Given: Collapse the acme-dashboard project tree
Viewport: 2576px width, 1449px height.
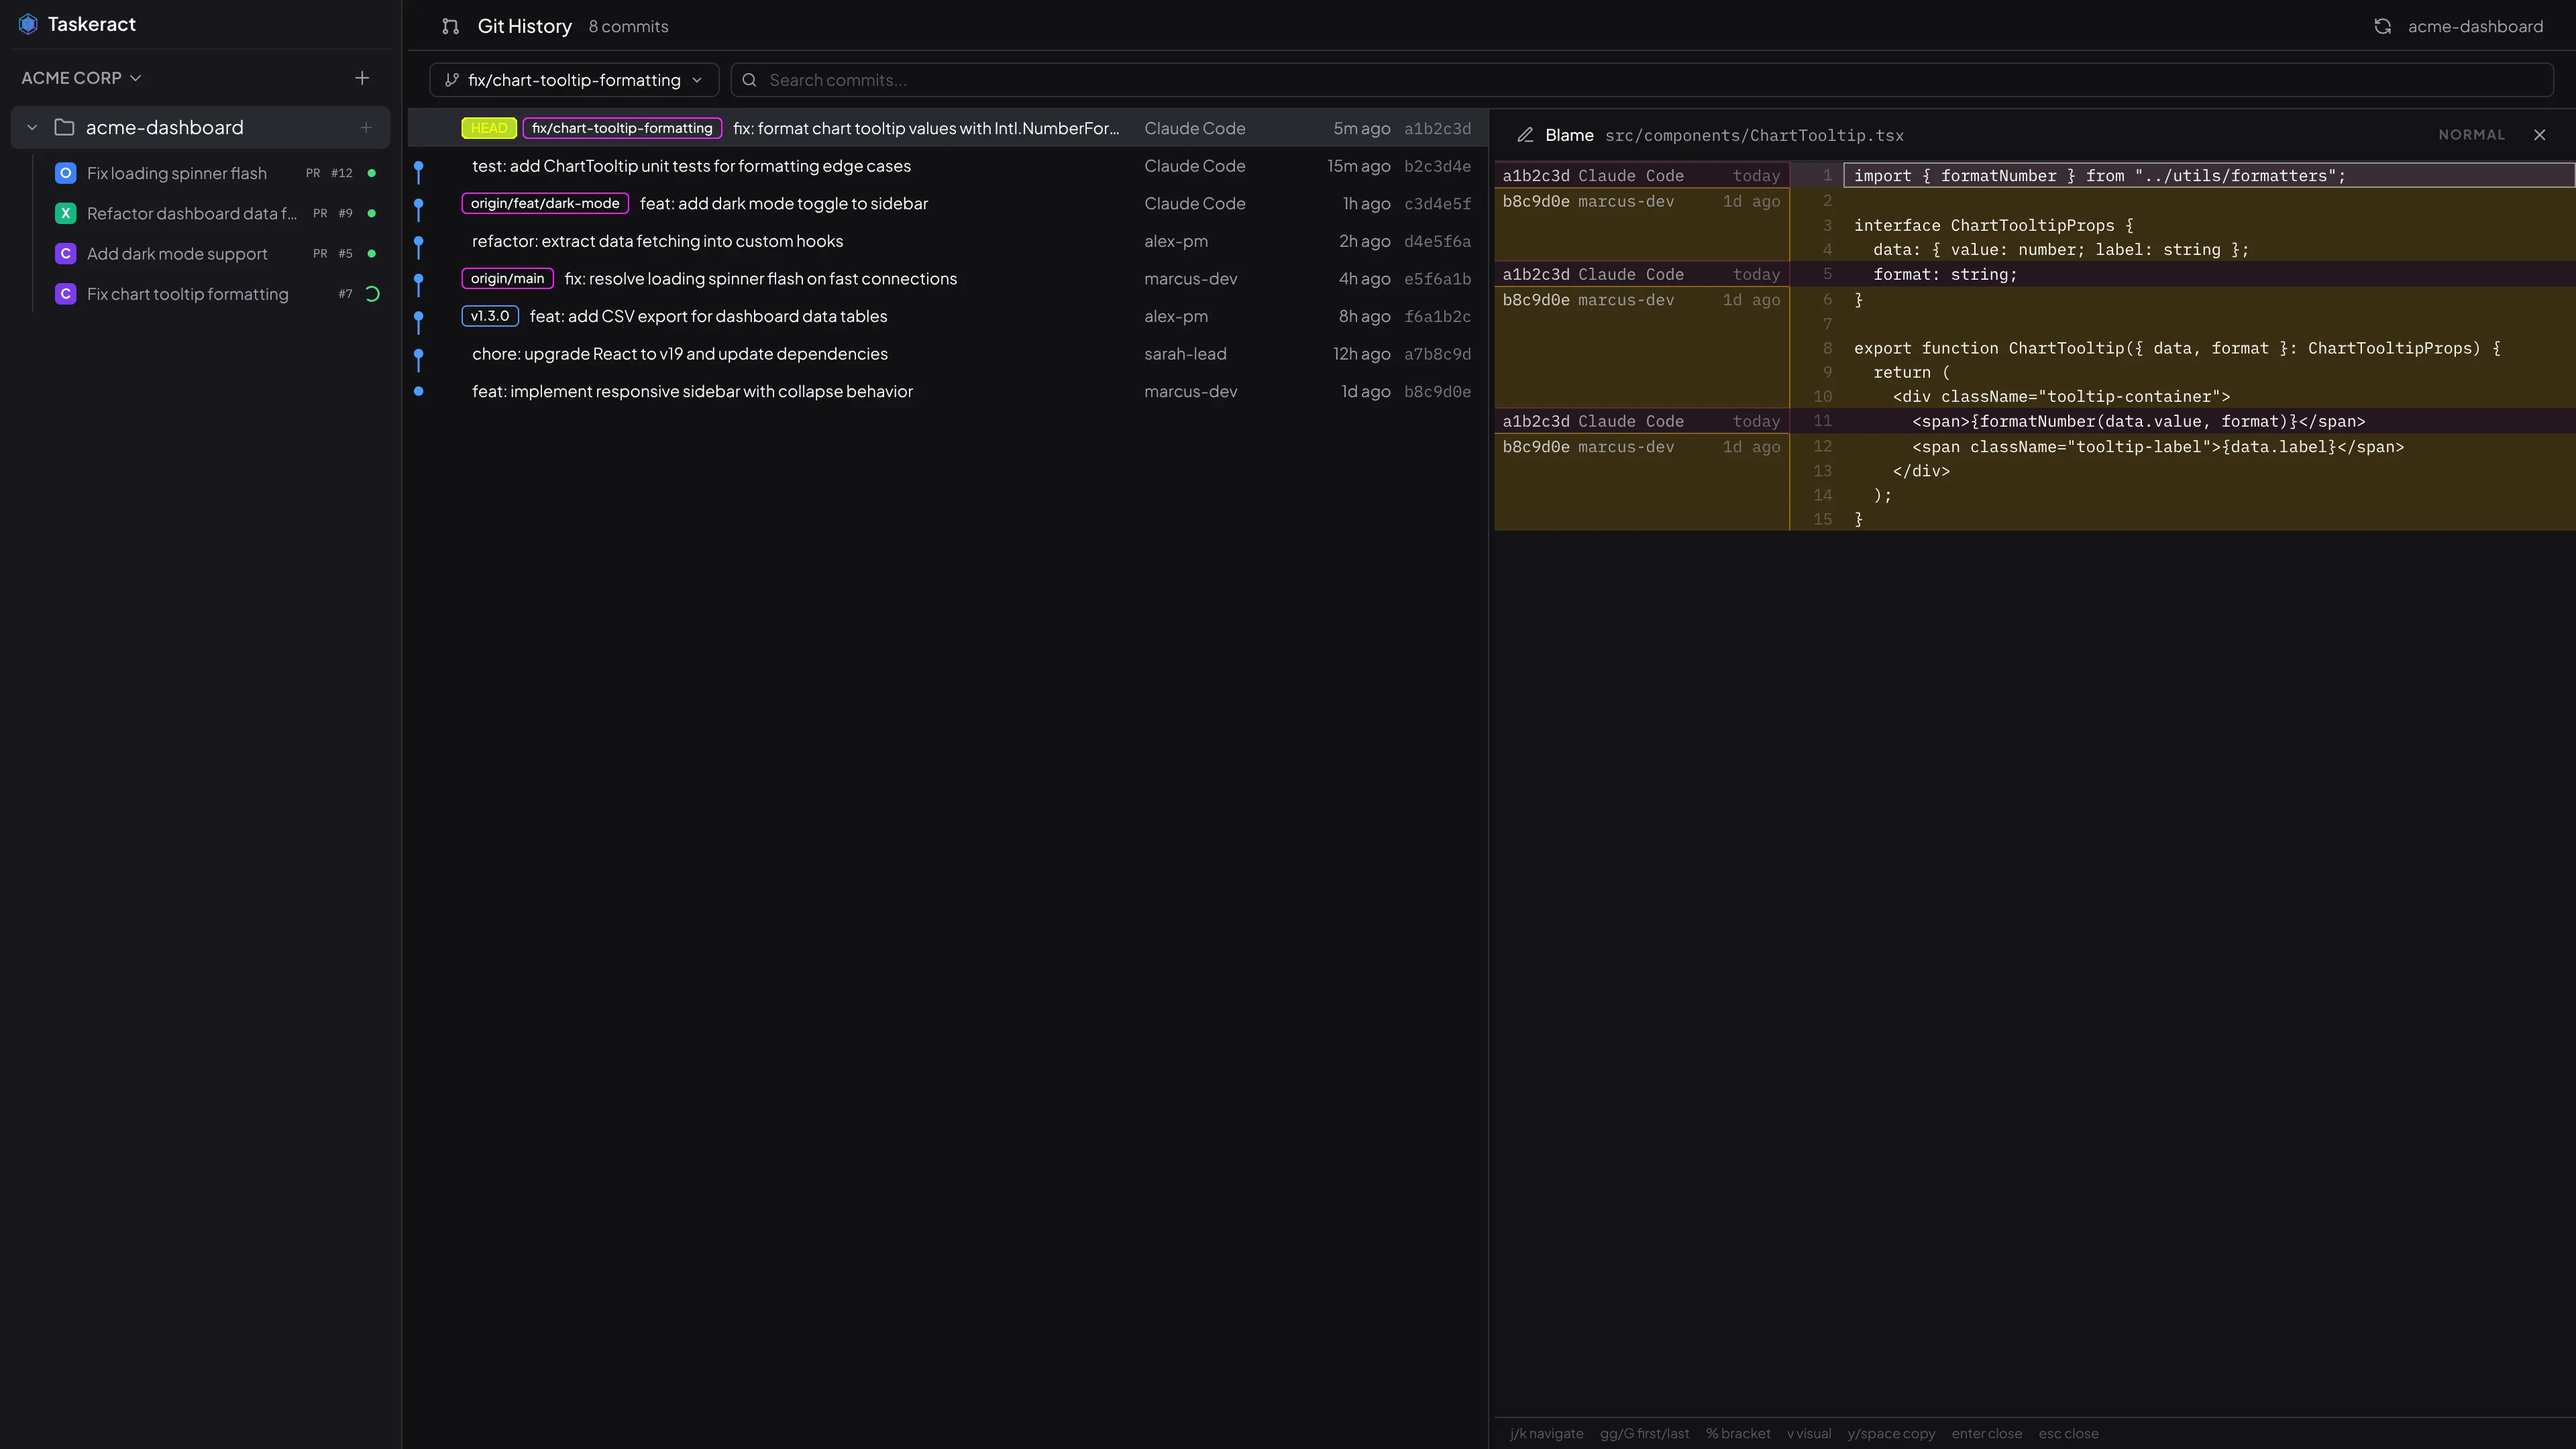Looking at the screenshot, I should coord(31,127).
